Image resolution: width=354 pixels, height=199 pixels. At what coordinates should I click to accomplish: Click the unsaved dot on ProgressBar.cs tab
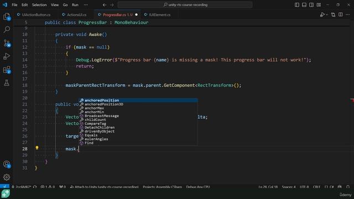tap(137, 15)
